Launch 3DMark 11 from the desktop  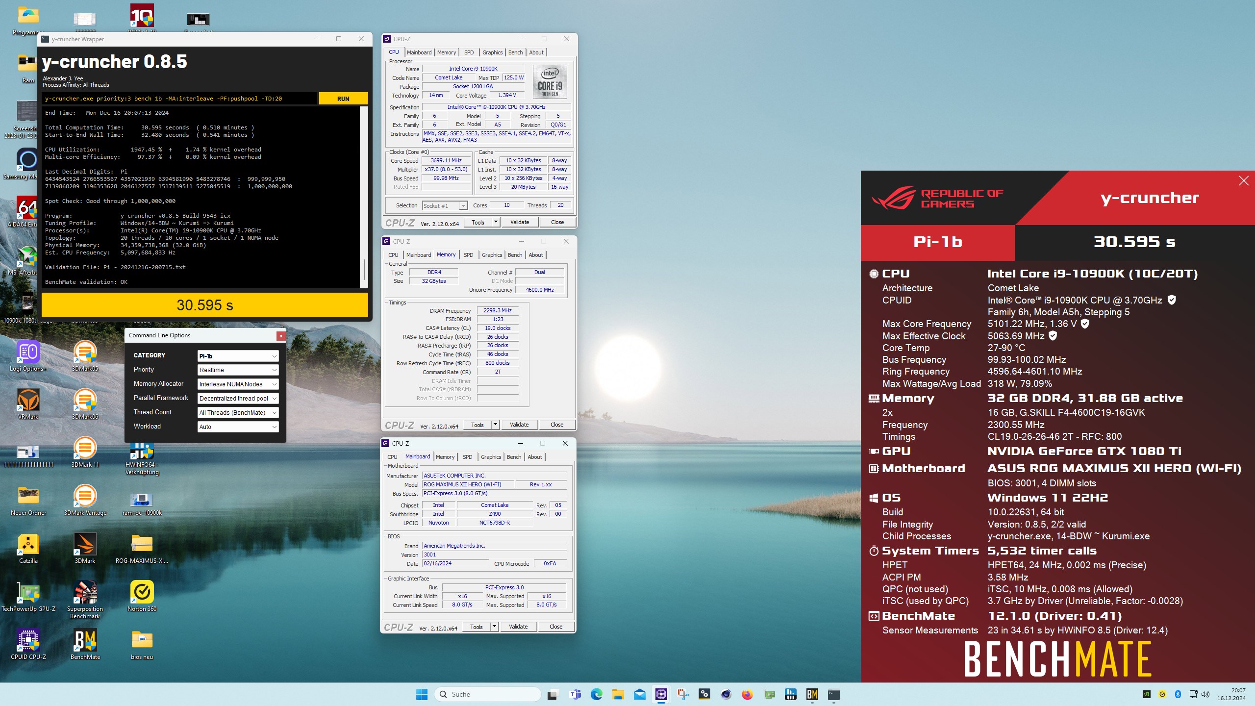[x=85, y=452]
